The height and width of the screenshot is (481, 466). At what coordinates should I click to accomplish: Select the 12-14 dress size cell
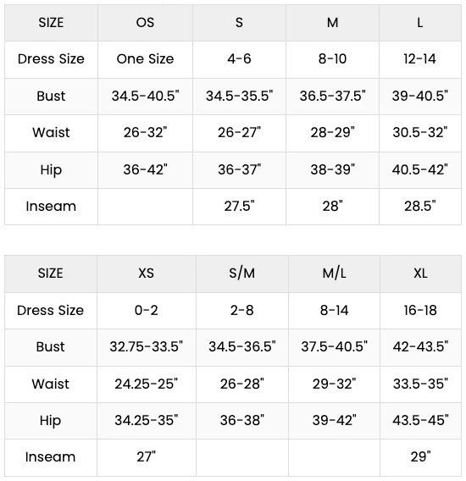coord(420,59)
